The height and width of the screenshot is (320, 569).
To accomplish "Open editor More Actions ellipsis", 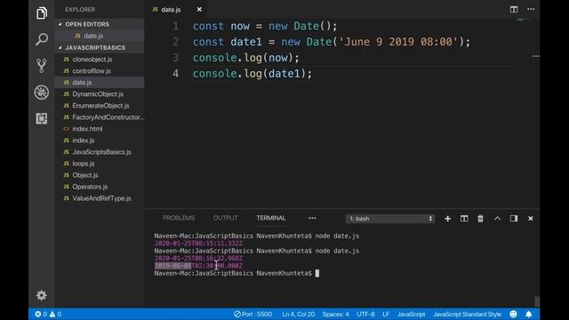I will pos(531,10).
